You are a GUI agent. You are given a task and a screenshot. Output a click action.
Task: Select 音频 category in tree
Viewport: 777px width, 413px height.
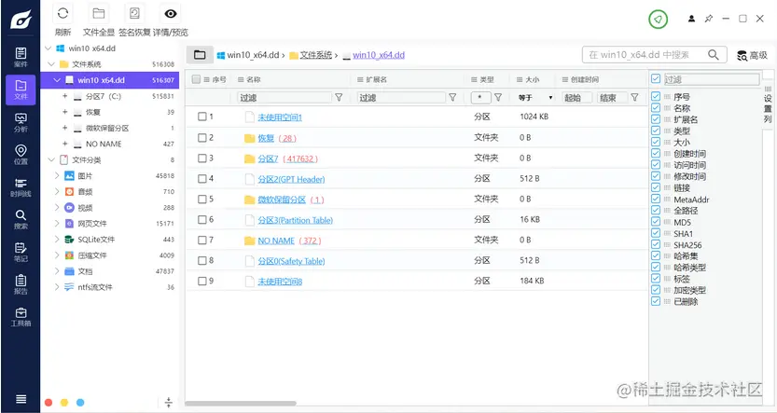click(x=85, y=192)
